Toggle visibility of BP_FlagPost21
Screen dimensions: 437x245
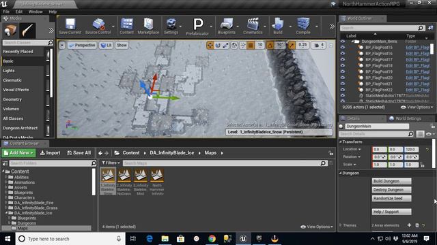pyautogui.click(x=343, y=84)
